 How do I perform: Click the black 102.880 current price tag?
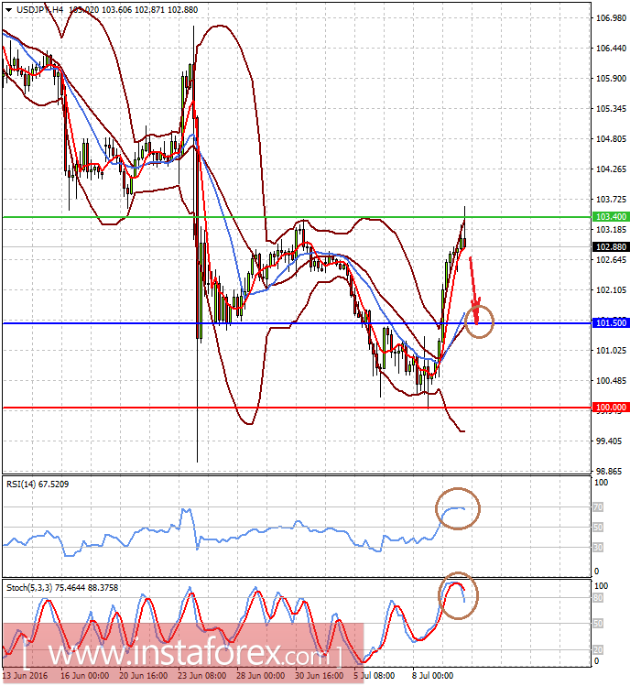(x=611, y=246)
